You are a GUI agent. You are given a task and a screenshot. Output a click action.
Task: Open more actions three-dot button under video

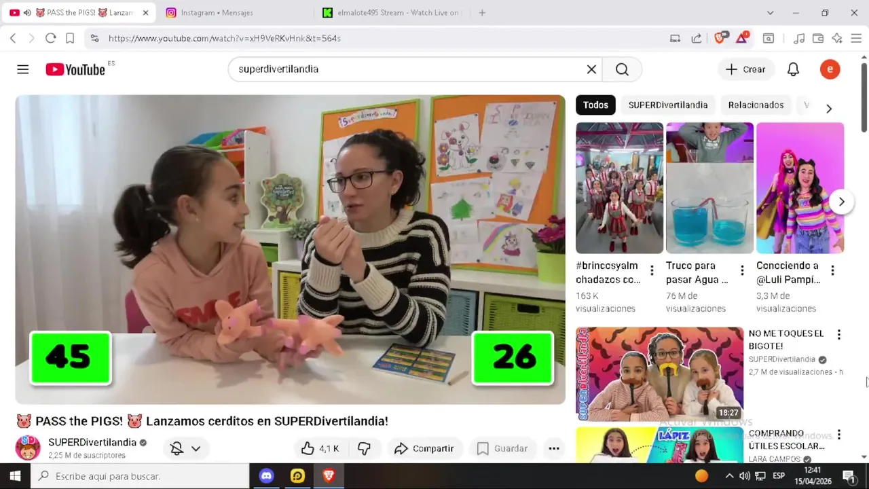coord(554,448)
